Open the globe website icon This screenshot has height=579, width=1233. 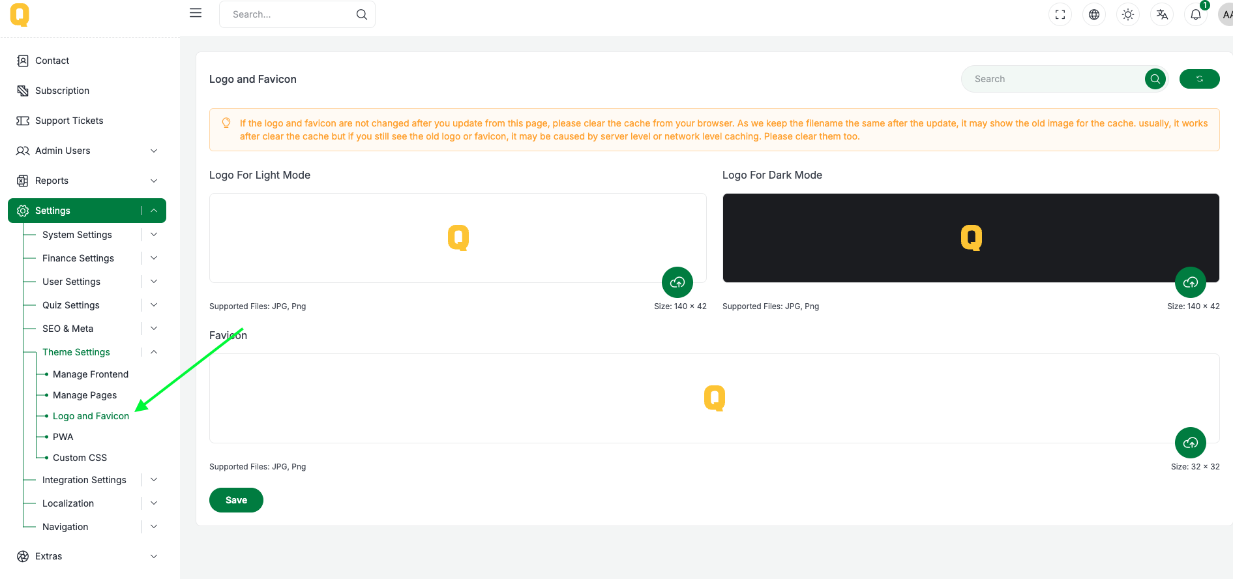pos(1094,14)
